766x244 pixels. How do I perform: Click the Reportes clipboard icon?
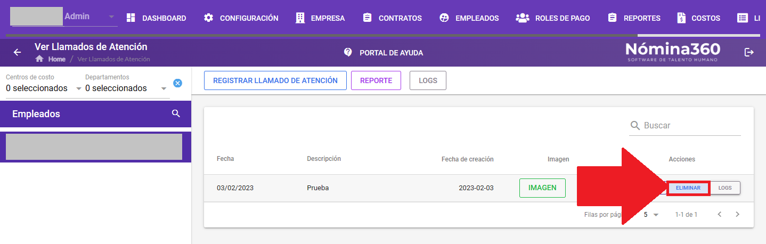612,18
